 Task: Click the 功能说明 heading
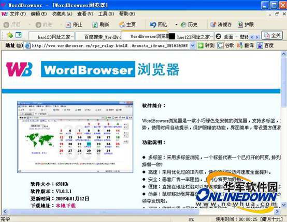(154, 142)
